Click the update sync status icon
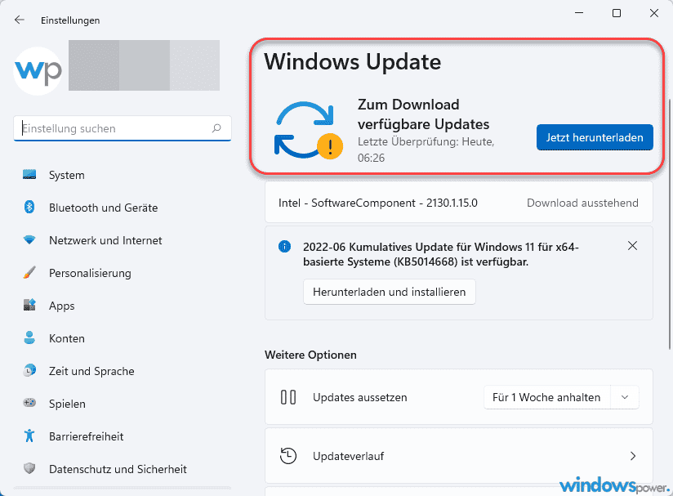The image size is (673, 496). click(x=308, y=130)
